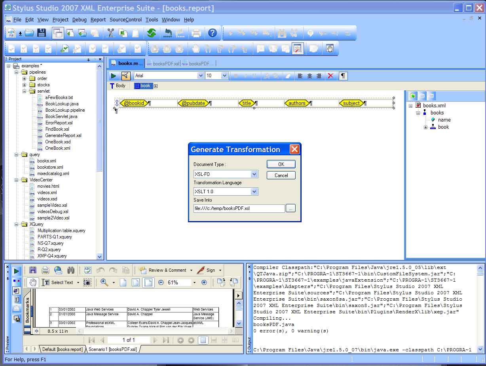Save with the main toolbar floppy disk icon
Image resolution: width=486 pixels, height=366 pixels.
point(42,33)
